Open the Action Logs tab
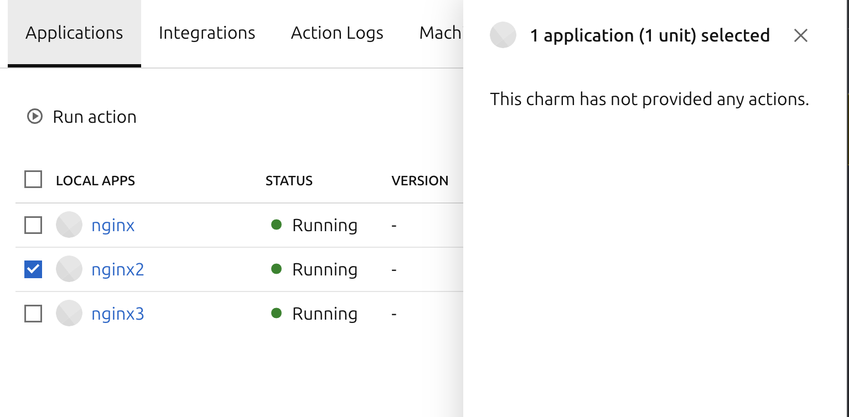Screen dimensions: 849x417 (x=336, y=33)
